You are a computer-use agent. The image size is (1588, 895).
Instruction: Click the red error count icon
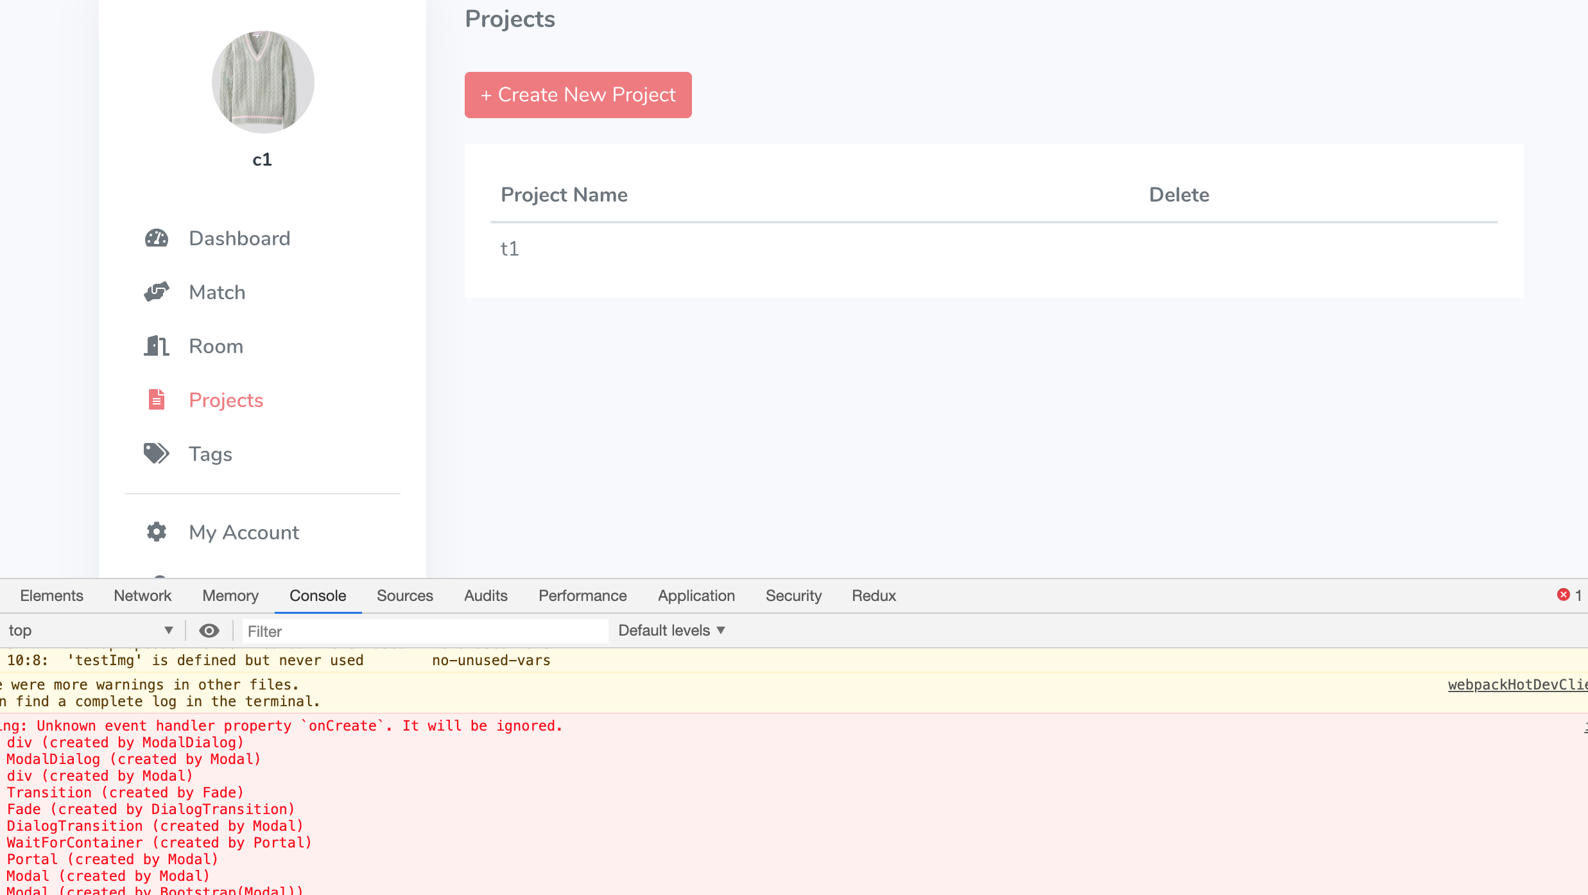tap(1564, 595)
